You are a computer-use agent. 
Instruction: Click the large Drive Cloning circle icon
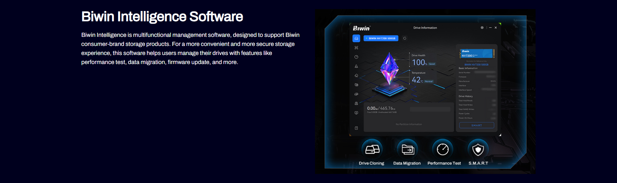pos(372,149)
